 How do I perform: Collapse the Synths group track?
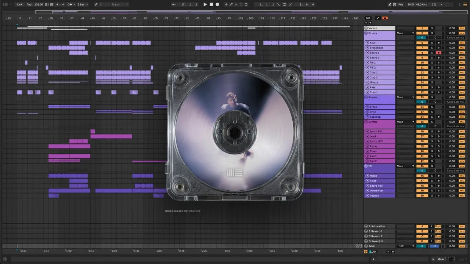pos(366,122)
